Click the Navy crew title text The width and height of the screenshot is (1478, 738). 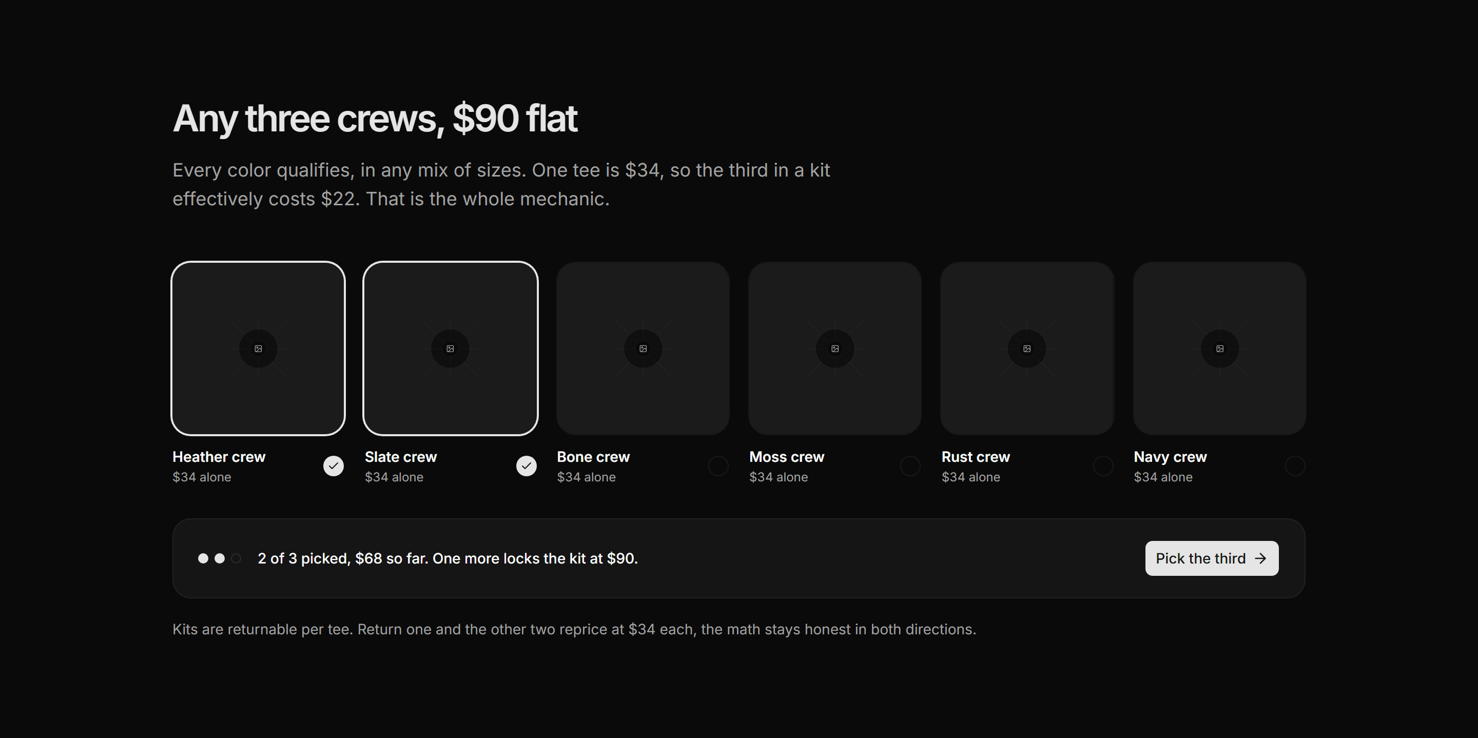click(x=1170, y=457)
